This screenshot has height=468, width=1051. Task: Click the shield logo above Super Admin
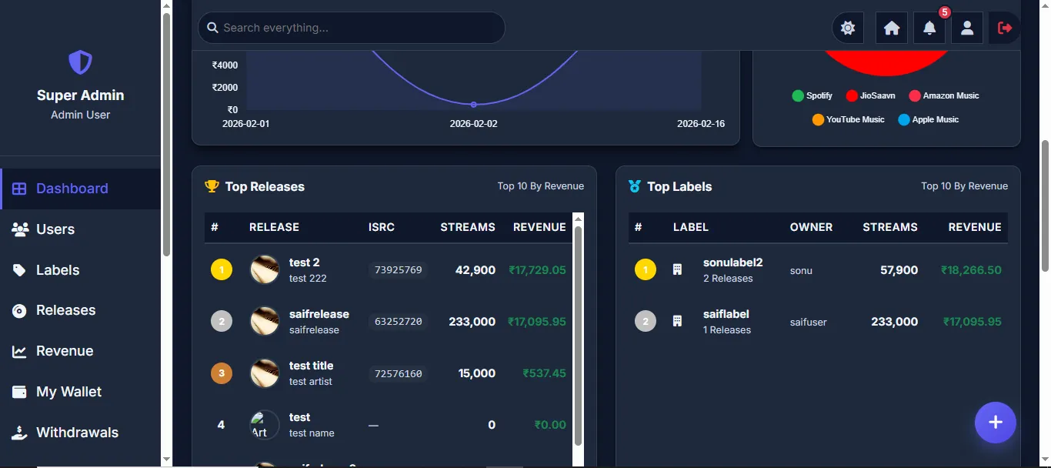80,62
